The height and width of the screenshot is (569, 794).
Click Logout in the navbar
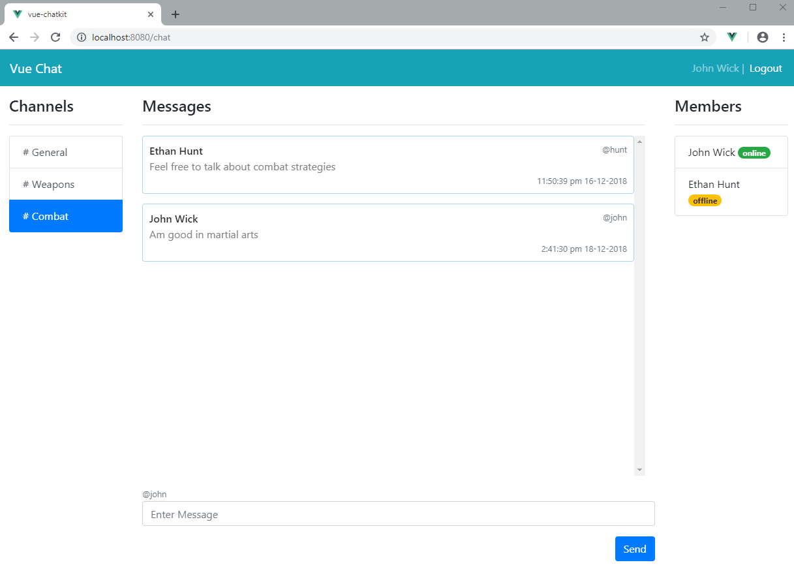tap(765, 68)
